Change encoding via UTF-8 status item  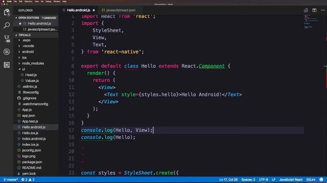[x=264, y=179]
